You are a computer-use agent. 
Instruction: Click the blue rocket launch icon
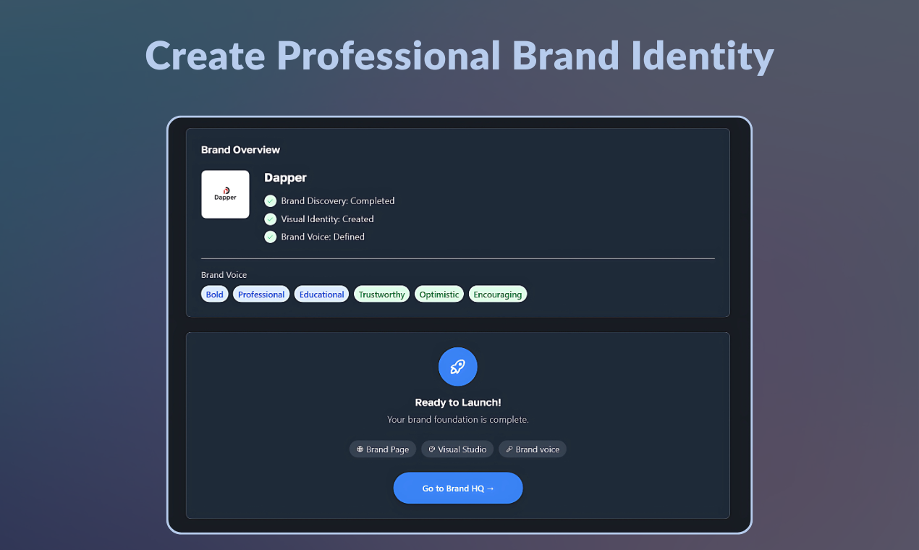point(457,366)
